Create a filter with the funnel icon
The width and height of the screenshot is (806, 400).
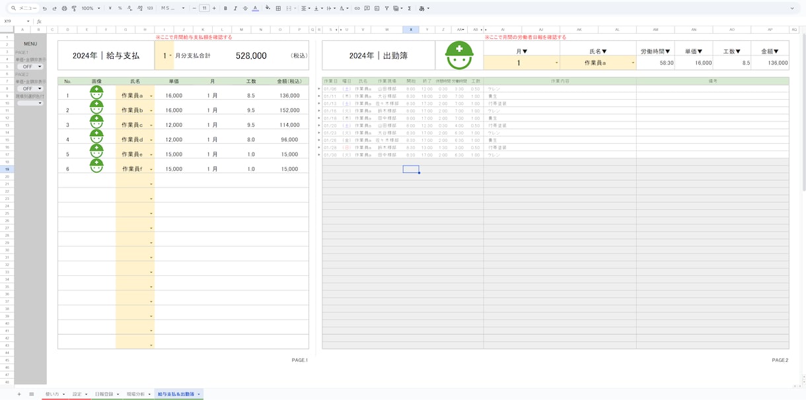tap(386, 9)
